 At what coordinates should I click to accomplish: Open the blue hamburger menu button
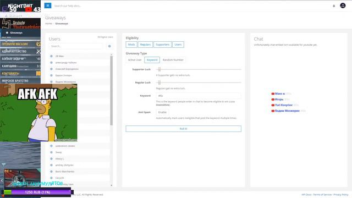point(48,5)
